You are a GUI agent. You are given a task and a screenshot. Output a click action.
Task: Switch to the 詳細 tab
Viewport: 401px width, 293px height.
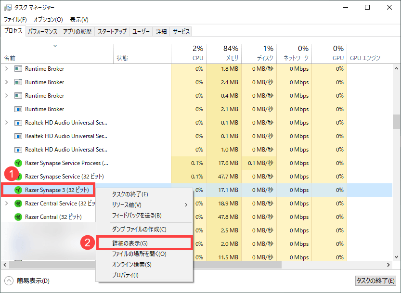click(161, 31)
